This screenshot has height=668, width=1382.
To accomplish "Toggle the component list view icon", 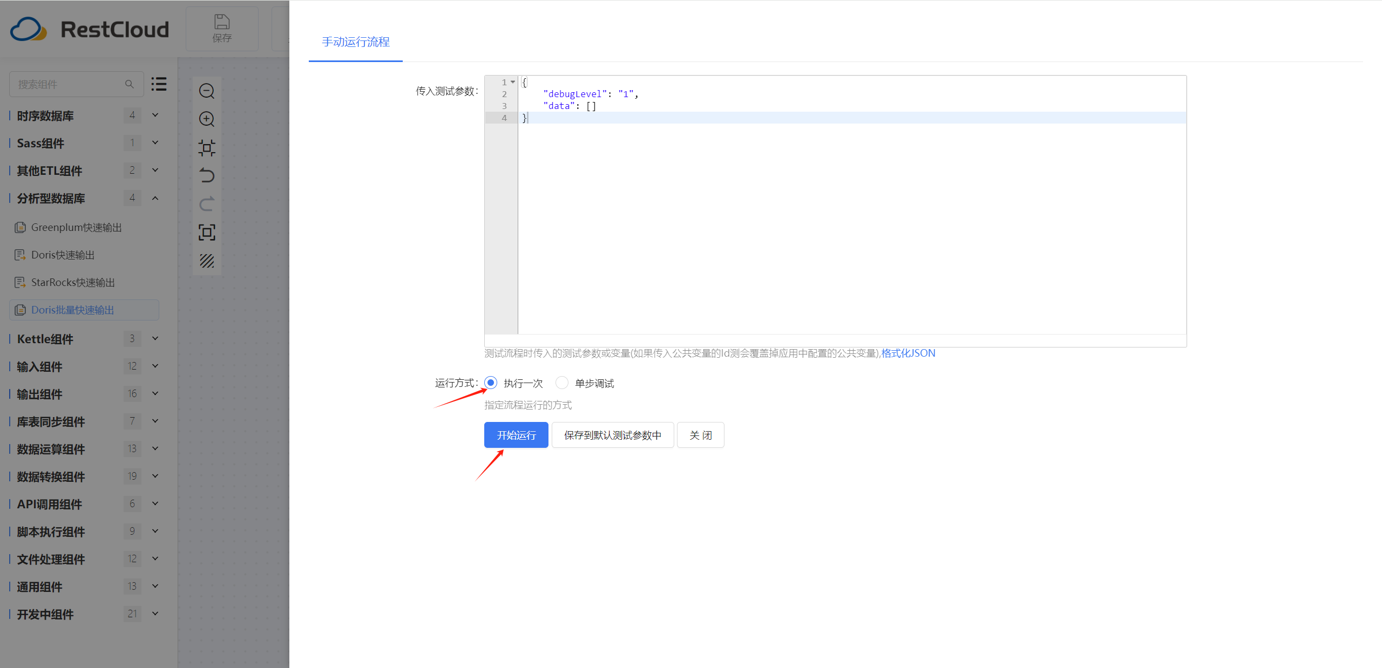I will tap(159, 84).
